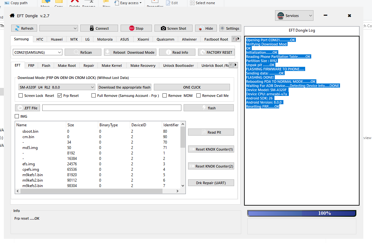Click partition list horizontal scrollbar thumb
372x243 pixels.
(x=91, y=191)
